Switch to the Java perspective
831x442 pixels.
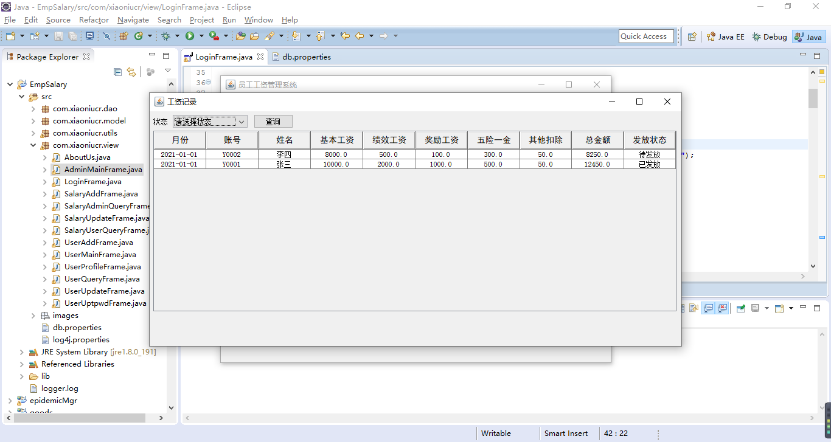coord(808,36)
